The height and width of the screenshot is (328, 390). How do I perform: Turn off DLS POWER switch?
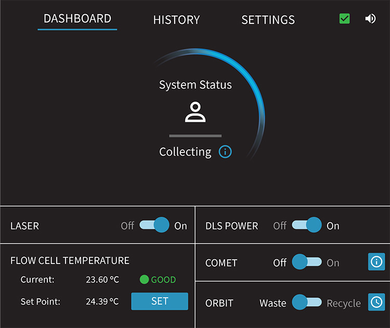pyautogui.click(x=306, y=225)
